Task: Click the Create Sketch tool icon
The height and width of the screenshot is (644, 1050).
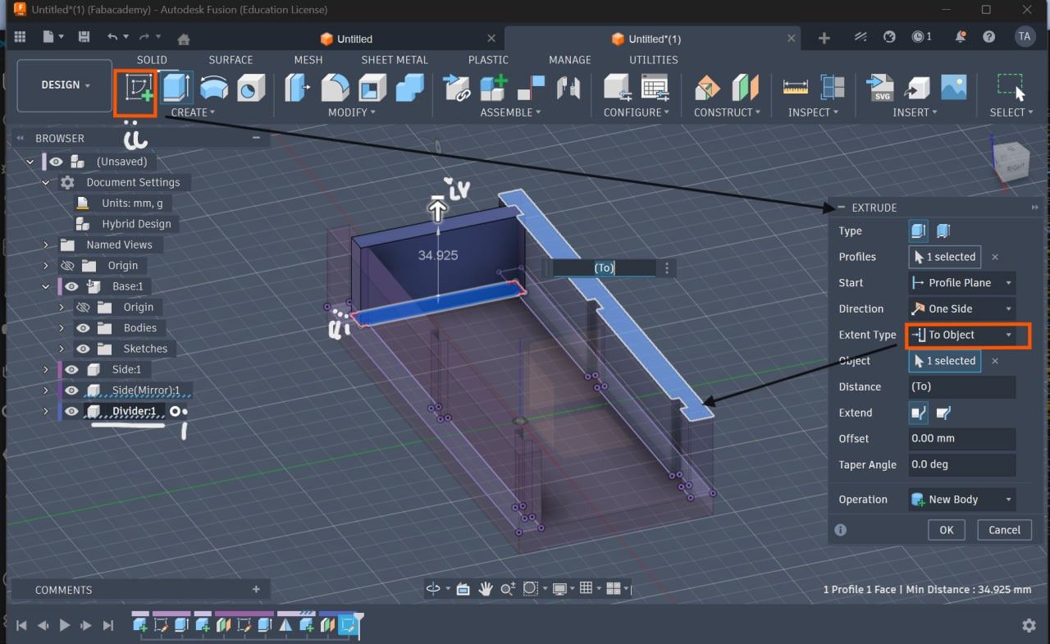Action: click(138, 87)
